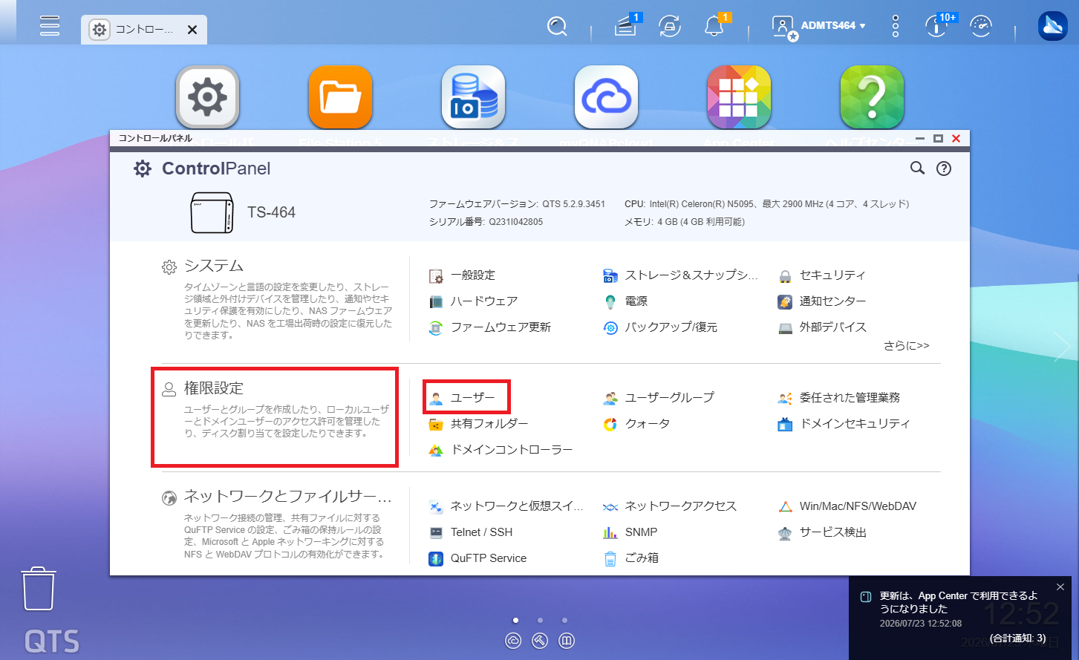This screenshot has width=1079, height=660.
Task: Open the File Station 5 desktop icon
Action: coord(340,97)
